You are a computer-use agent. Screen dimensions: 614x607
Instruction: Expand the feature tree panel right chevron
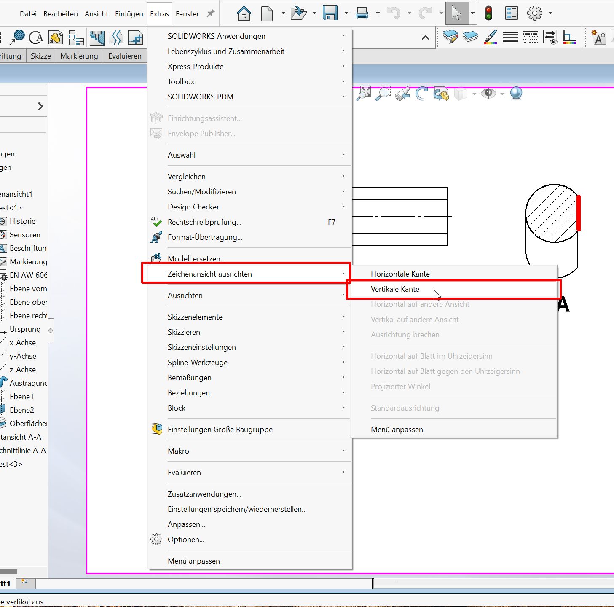click(40, 106)
